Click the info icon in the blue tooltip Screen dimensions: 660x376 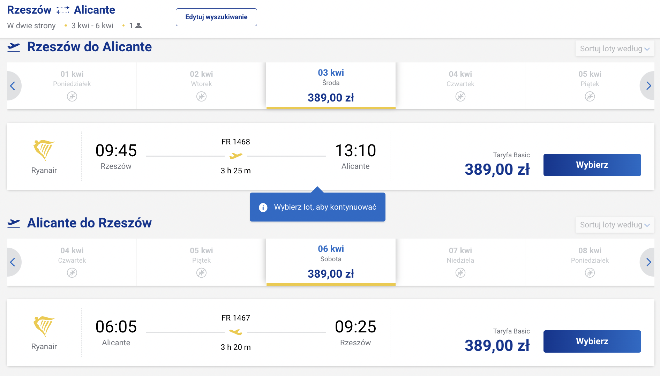click(x=263, y=208)
